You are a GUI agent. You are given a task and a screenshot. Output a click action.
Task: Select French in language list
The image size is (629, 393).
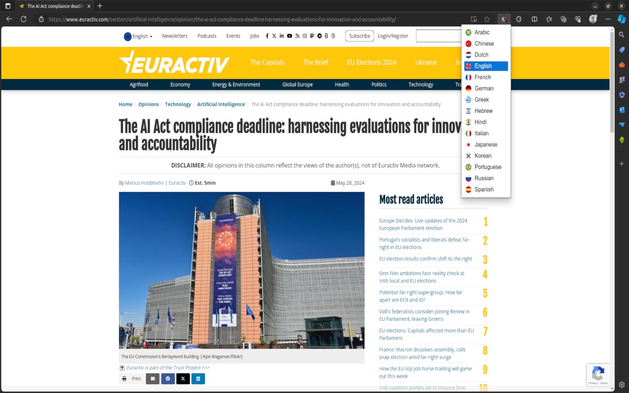pyautogui.click(x=486, y=77)
